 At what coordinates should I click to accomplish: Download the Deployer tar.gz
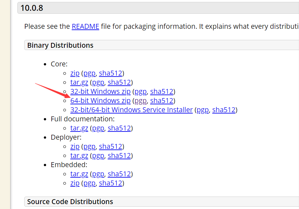point(79,156)
